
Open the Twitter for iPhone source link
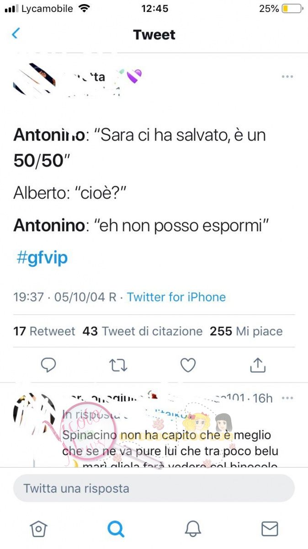176,297
